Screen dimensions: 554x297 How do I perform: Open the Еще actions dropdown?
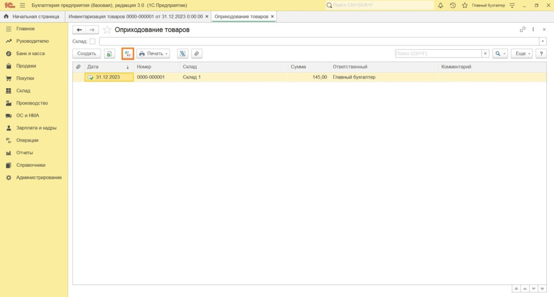[522, 54]
